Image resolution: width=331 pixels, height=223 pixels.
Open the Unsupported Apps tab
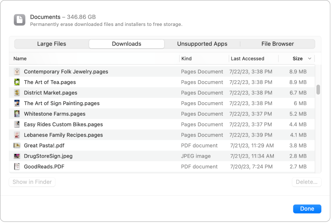pos(202,44)
